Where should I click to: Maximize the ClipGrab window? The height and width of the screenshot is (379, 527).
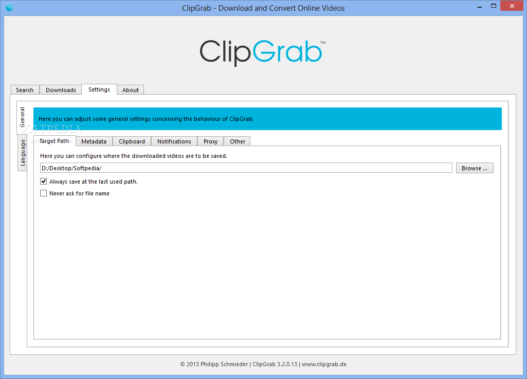point(494,6)
